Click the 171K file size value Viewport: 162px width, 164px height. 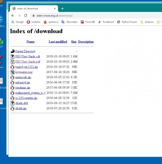pyautogui.click(x=74, y=103)
